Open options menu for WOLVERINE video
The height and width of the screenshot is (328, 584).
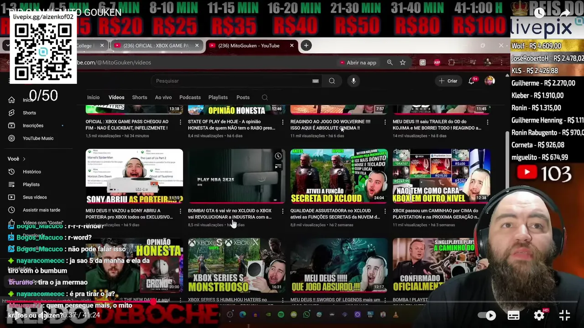[x=385, y=122]
